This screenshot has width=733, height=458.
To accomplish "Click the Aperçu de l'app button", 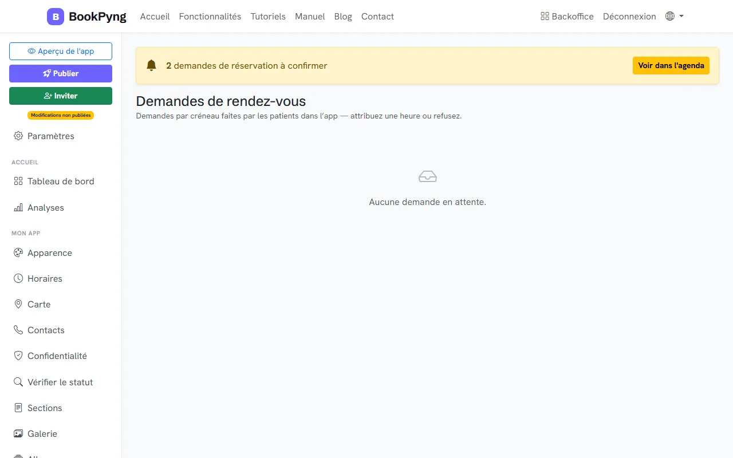I will [x=61, y=51].
